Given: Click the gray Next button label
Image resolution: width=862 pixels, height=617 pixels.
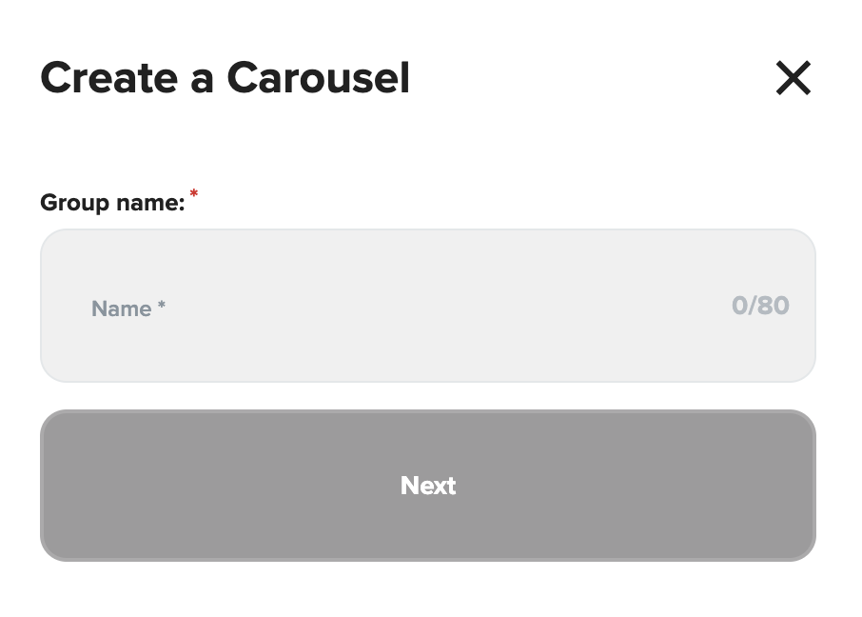Looking at the screenshot, I should (x=428, y=486).
